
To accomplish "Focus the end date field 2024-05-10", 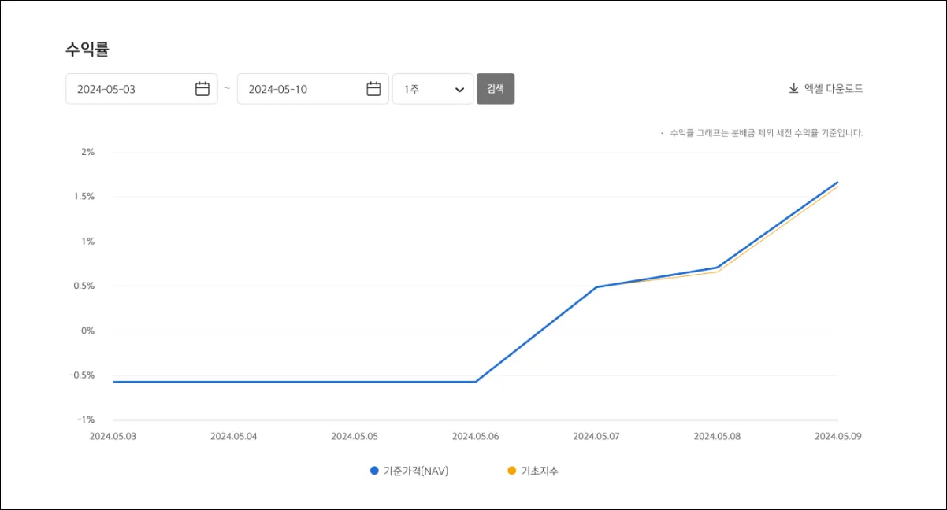I will [x=313, y=89].
